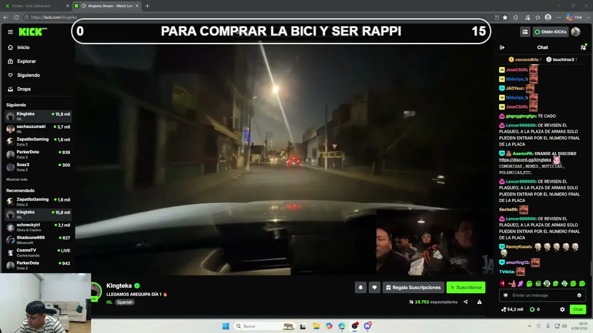Open the discord.gg/kingteka link in chat

(x=525, y=160)
